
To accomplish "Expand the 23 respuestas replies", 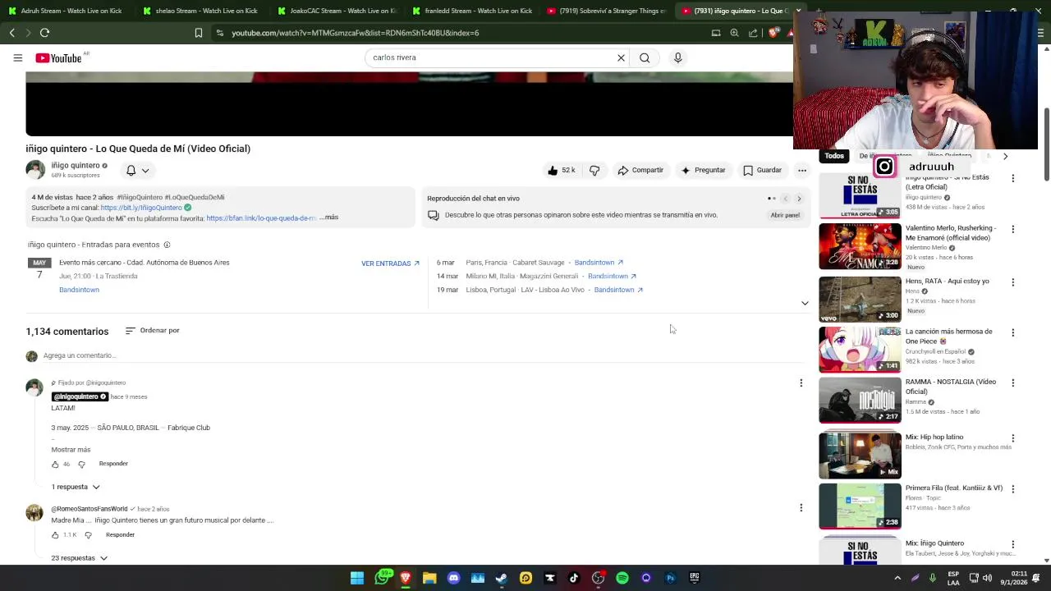I will (80, 558).
